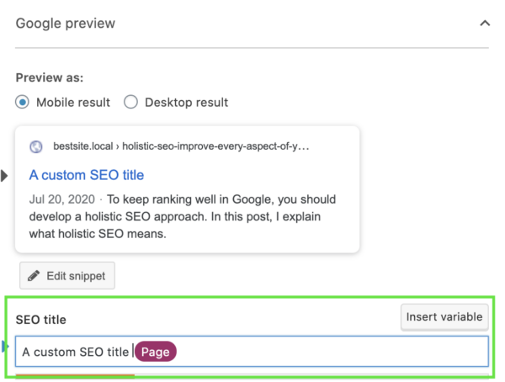
Task: Click the Insert variable button
Action: tap(444, 317)
